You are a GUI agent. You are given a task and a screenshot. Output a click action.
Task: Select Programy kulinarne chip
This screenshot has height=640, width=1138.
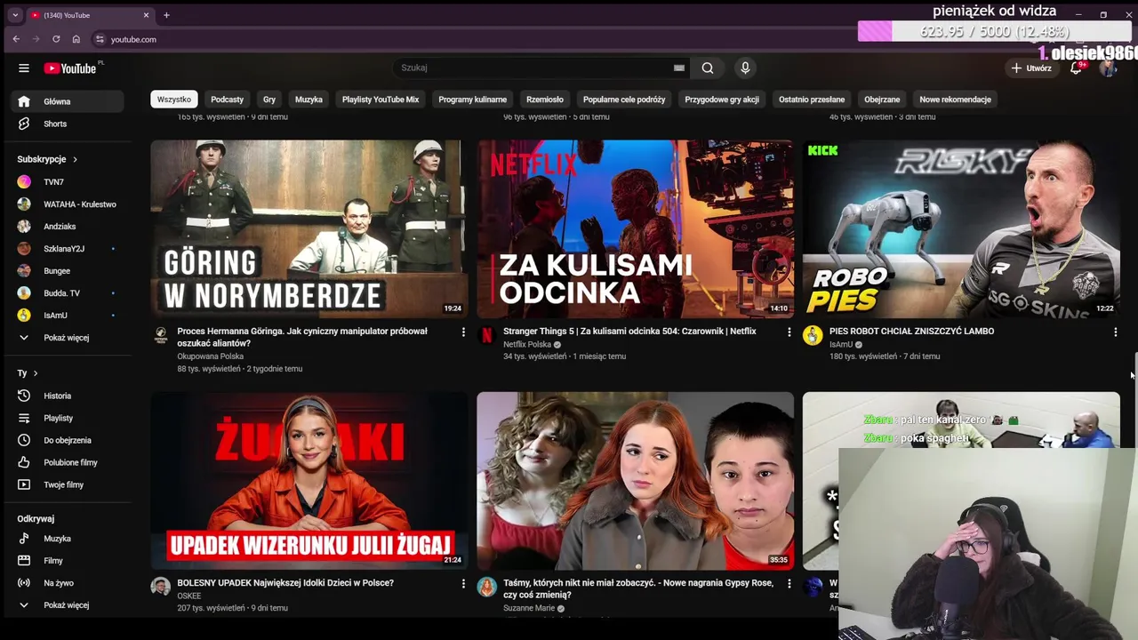pyautogui.click(x=472, y=100)
